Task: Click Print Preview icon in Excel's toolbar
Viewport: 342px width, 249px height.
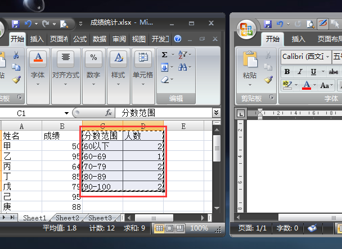Action: 64,24
